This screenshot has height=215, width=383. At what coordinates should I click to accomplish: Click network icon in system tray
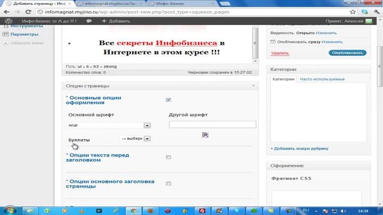(x=334, y=211)
